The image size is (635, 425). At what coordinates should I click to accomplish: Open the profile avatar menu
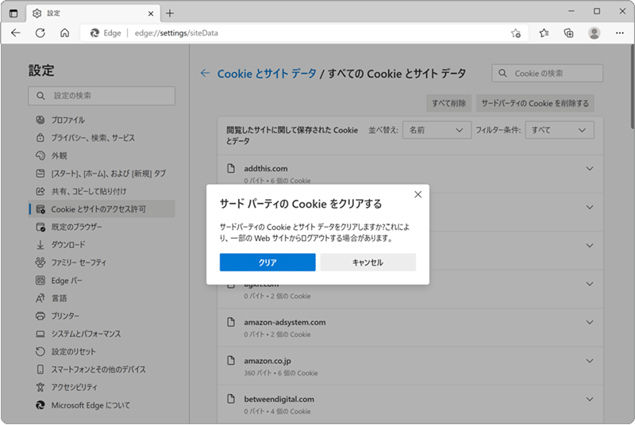[594, 33]
